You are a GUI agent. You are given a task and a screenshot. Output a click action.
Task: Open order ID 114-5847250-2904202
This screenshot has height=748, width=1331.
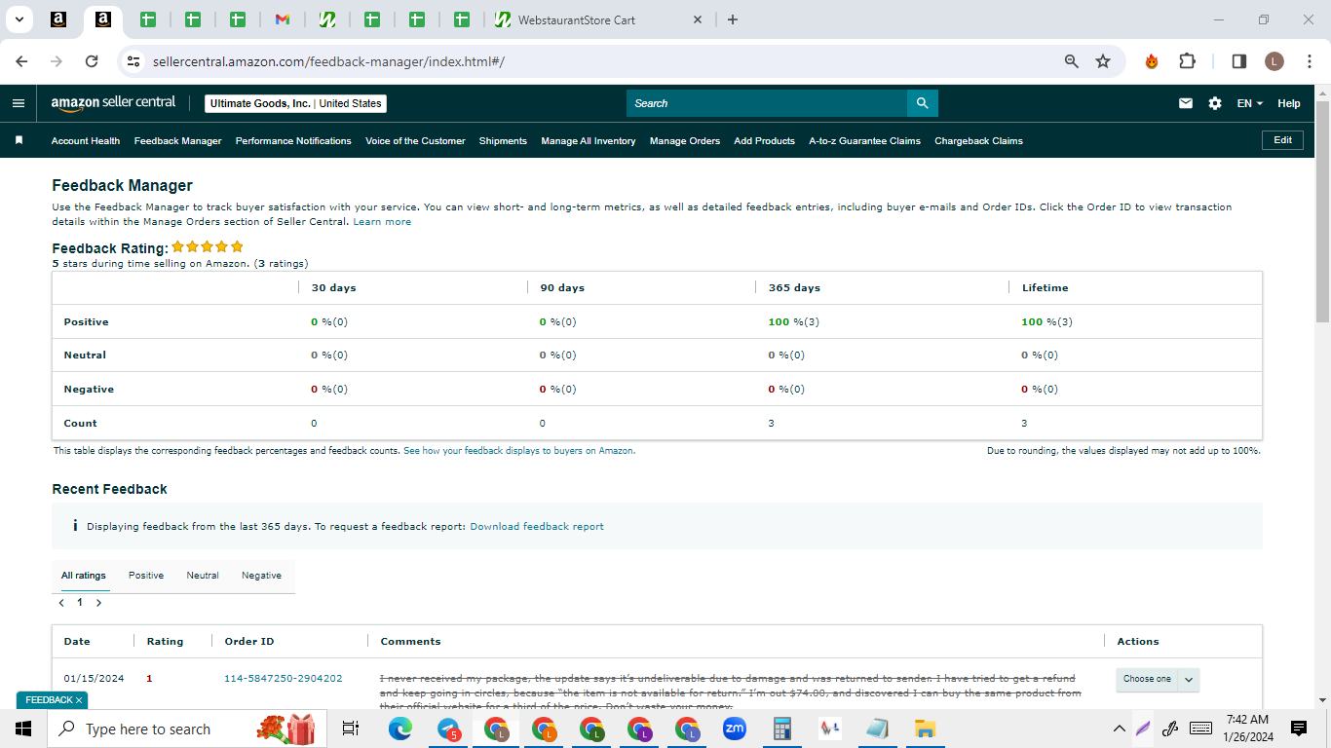coord(283,679)
